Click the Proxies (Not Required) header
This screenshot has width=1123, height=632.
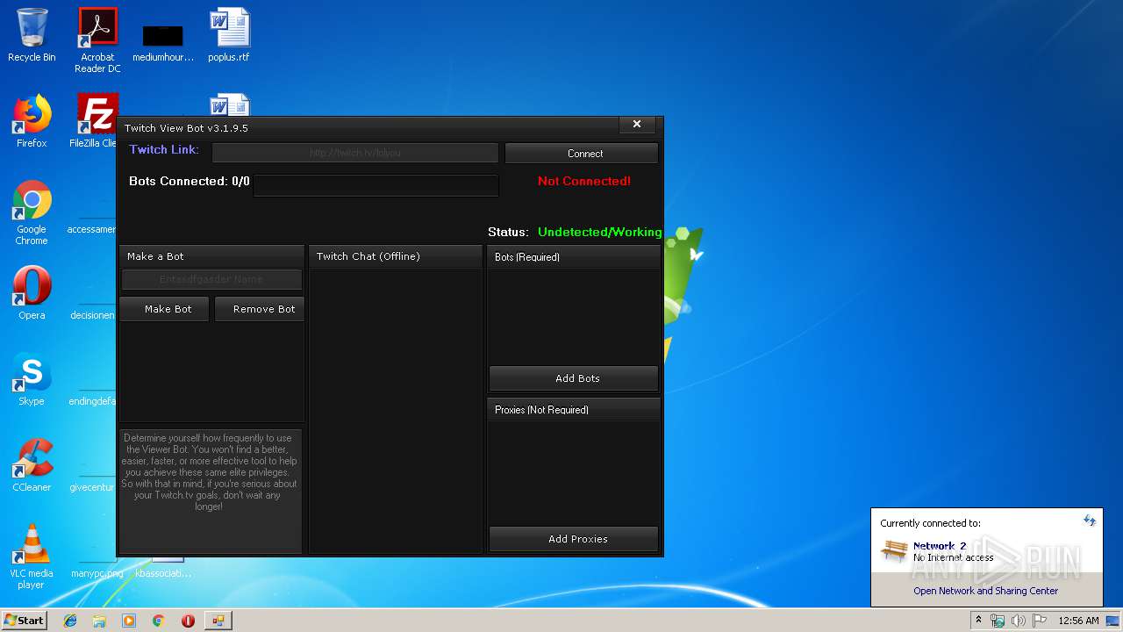(574, 410)
